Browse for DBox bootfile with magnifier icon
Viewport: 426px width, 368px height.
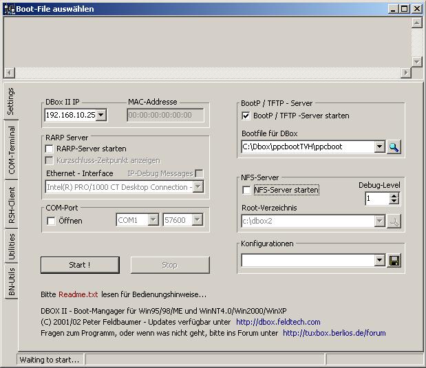pos(394,147)
